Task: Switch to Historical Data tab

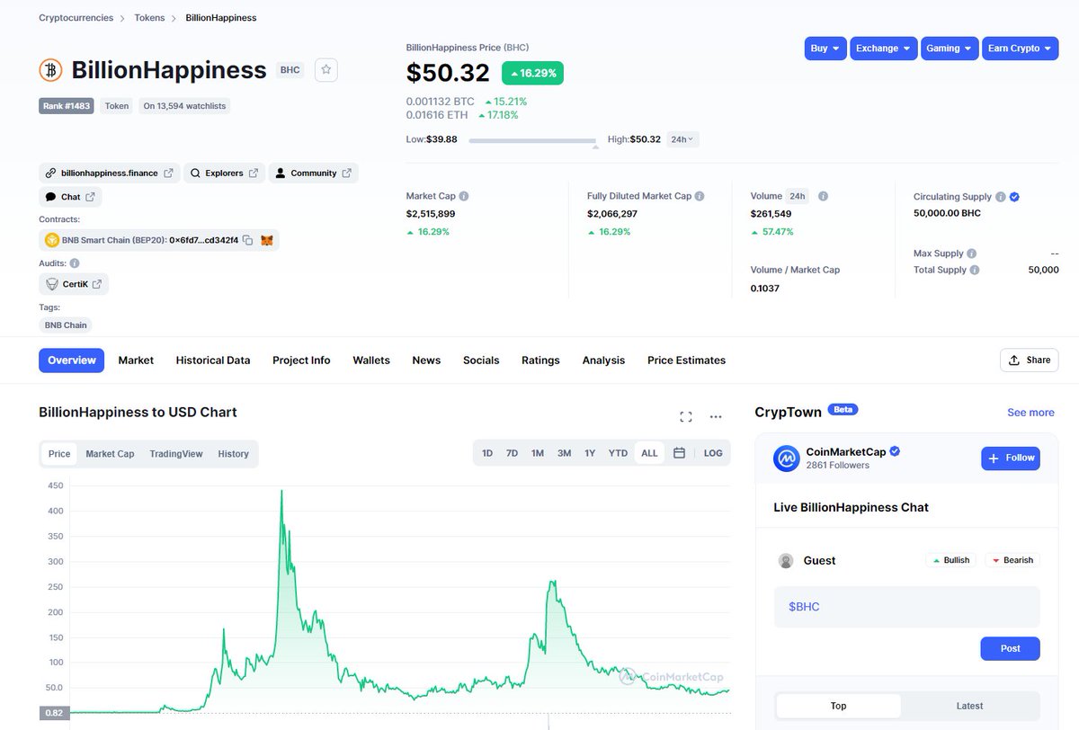Action: pos(213,361)
